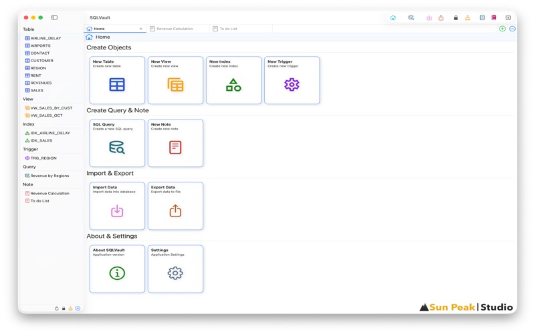The width and height of the screenshot is (535, 334).
Task: Open the New Table card
Action: coord(117,80)
